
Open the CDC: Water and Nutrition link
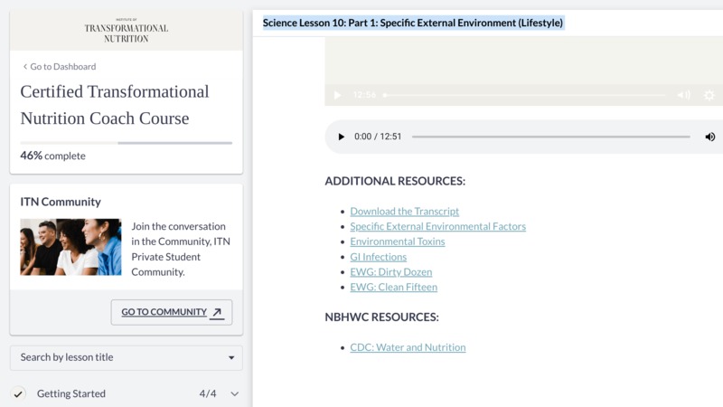408,347
